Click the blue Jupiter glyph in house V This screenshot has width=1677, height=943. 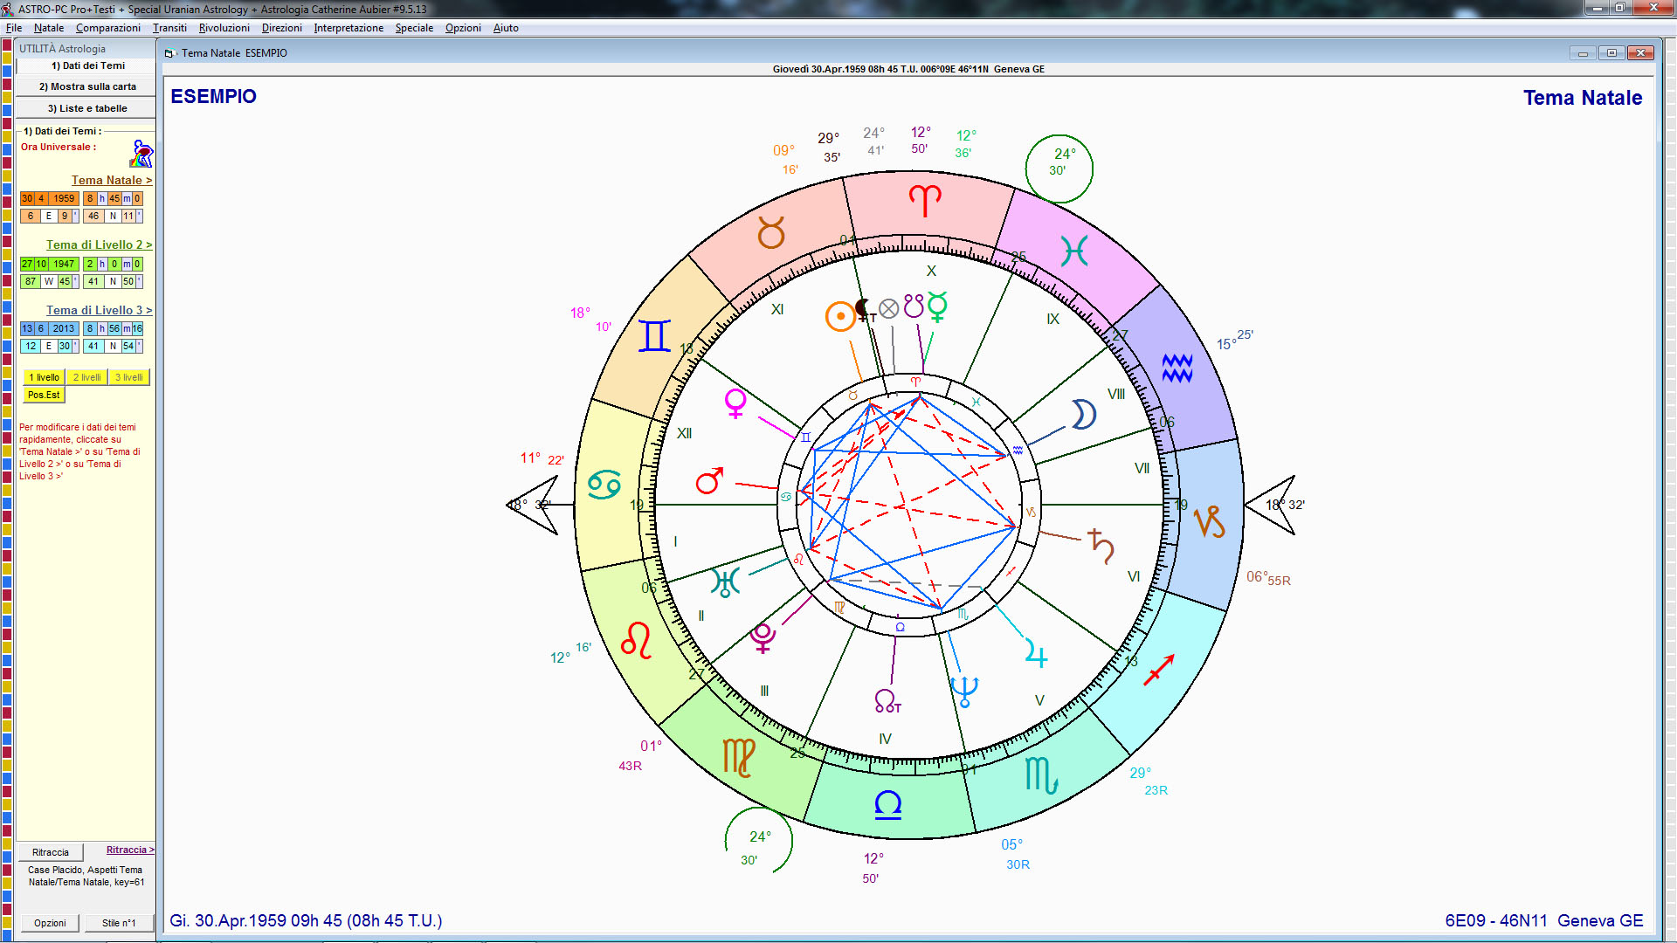click(x=1036, y=653)
